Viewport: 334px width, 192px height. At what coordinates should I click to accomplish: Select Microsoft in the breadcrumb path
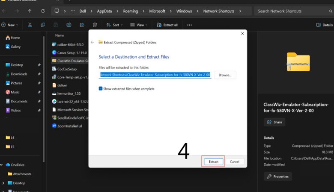(157, 11)
